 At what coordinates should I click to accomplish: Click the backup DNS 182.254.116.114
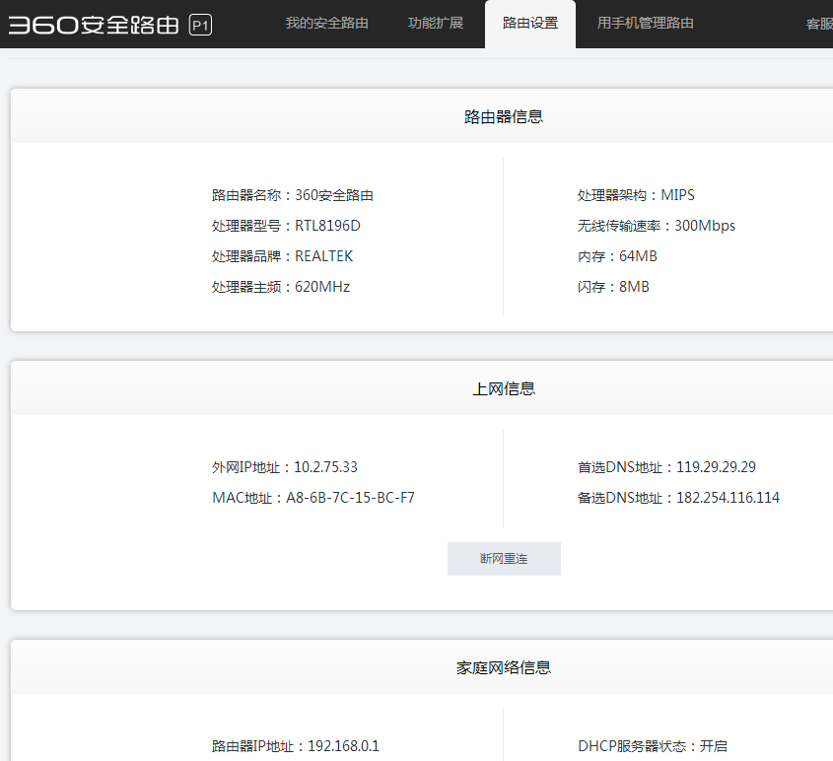[728, 498]
